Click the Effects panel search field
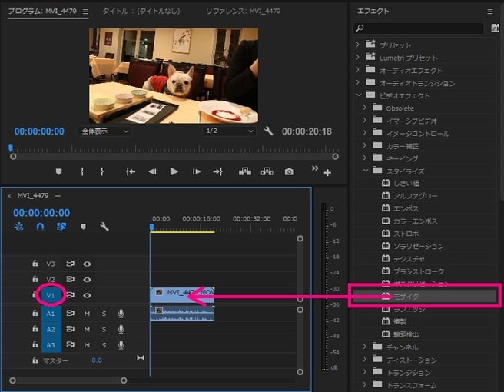The width and height of the screenshot is (504, 392). 423,28
